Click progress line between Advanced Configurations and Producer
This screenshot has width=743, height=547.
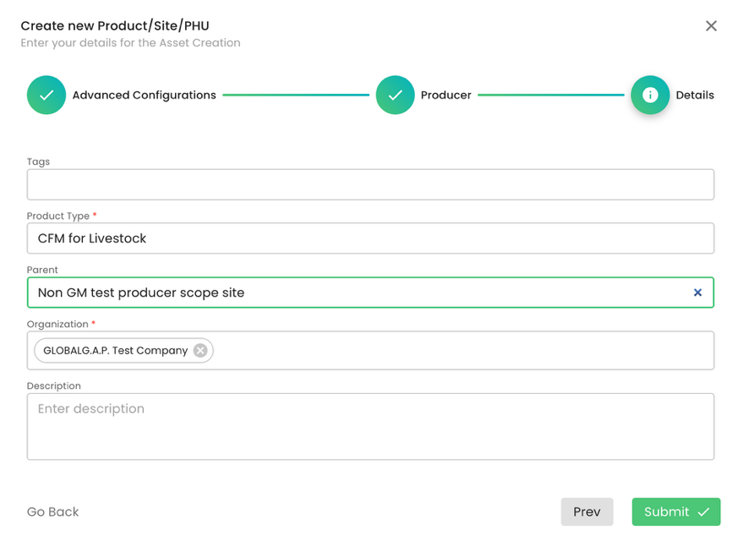pyautogui.click(x=296, y=96)
